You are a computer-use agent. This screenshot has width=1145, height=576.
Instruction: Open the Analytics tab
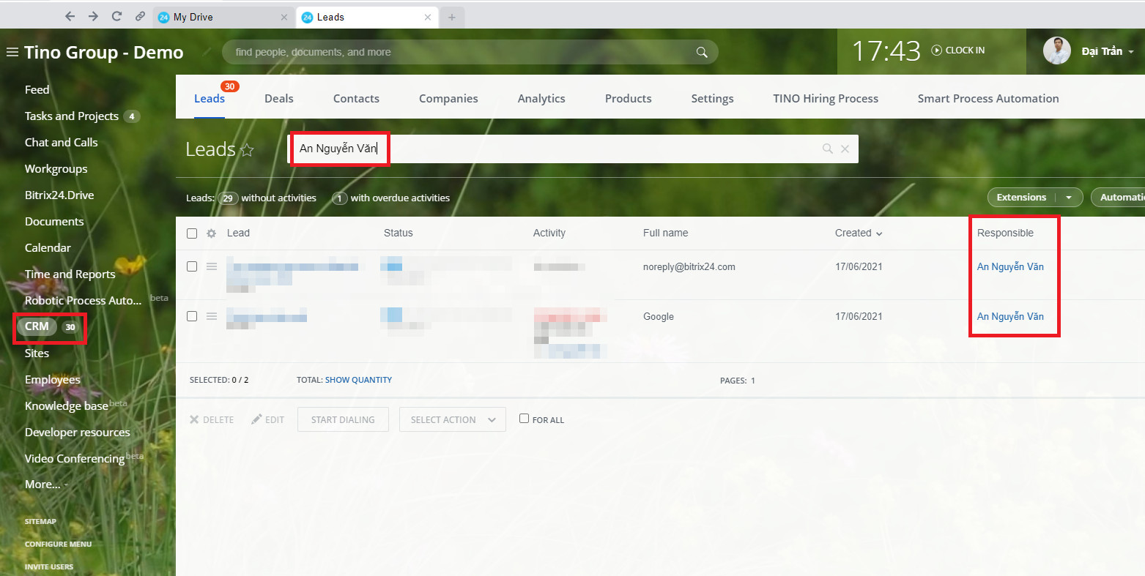(x=541, y=99)
